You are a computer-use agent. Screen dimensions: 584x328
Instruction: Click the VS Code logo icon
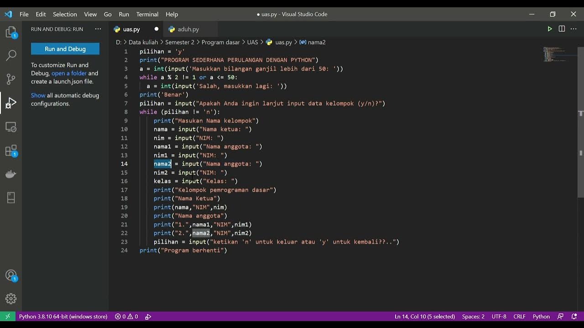(8, 14)
